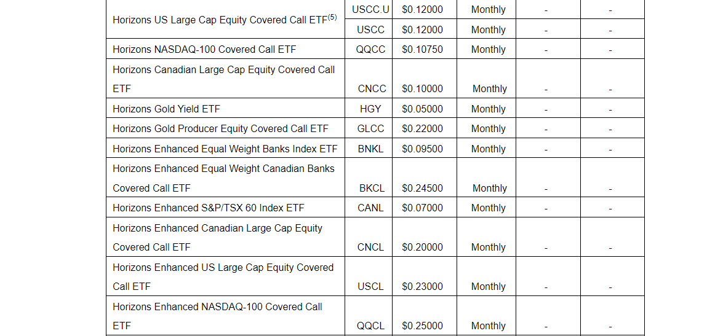Click the CANL ticker cell
The width and height of the screenshot is (707, 336).
370,208
